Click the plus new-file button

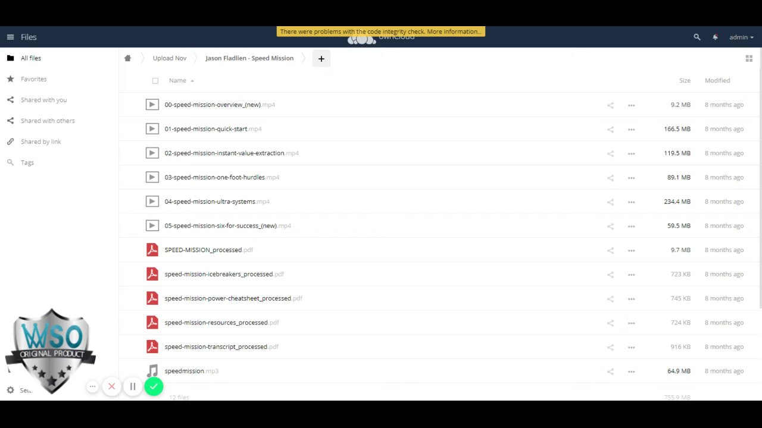coord(321,59)
